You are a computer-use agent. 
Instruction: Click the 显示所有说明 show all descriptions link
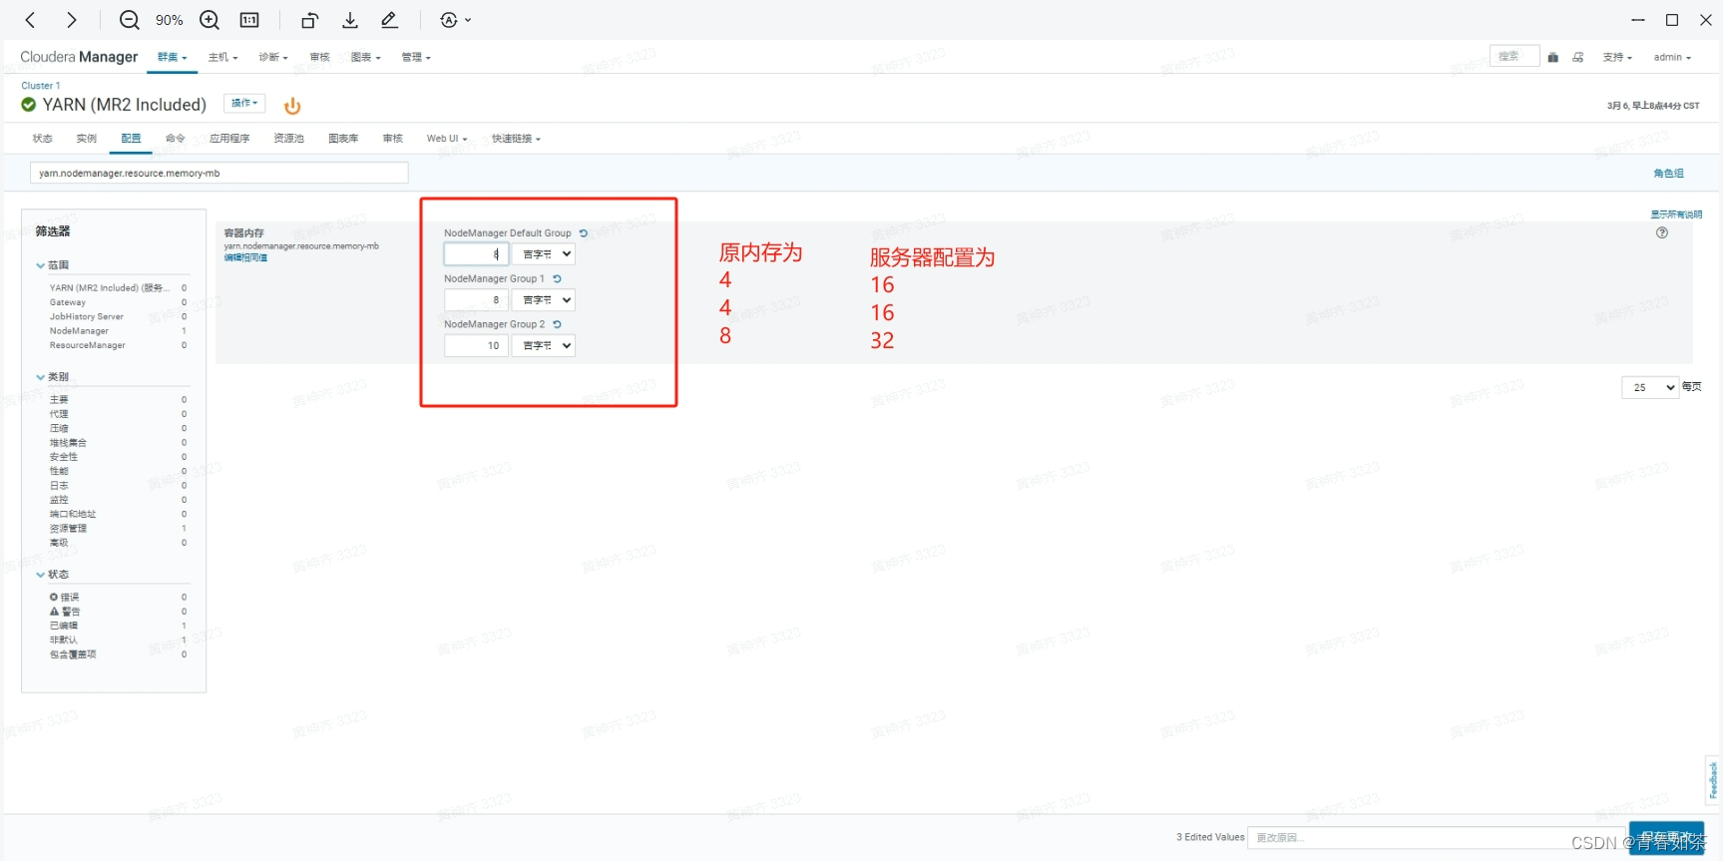point(1676,215)
